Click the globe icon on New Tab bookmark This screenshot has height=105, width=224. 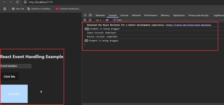[13, 9]
